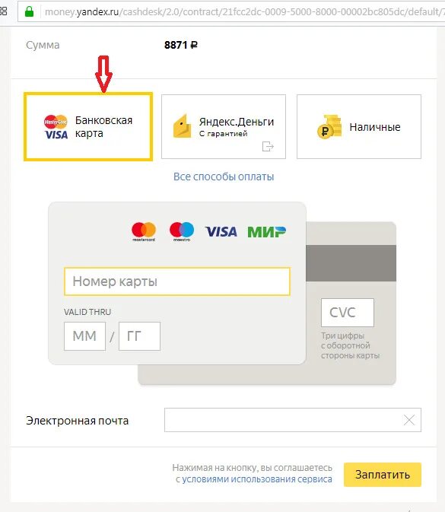Select the Банковская карта payment method
This screenshot has height=512, width=445.
click(88, 127)
